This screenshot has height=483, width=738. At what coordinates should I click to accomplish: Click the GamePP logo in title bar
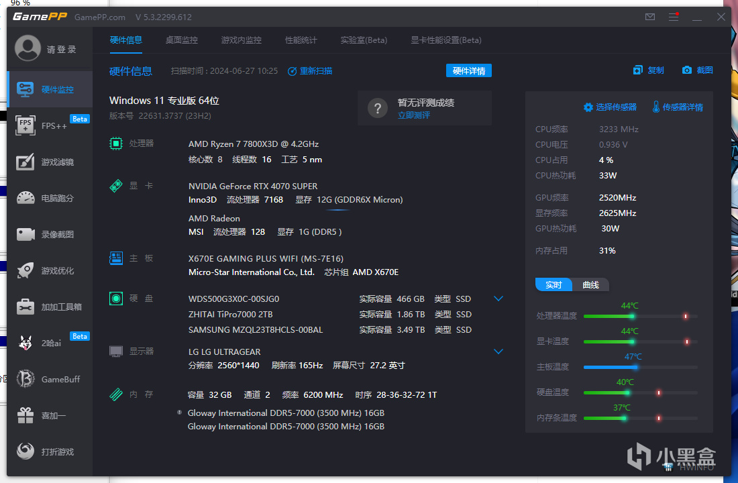40,17
